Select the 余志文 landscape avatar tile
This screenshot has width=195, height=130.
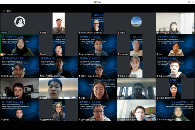click(136, 22)
